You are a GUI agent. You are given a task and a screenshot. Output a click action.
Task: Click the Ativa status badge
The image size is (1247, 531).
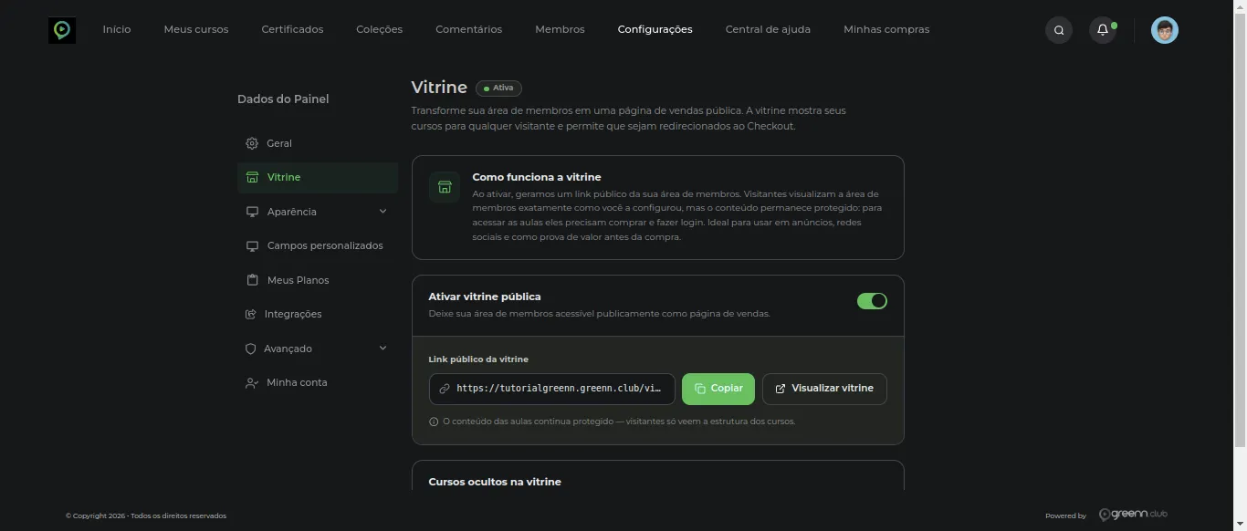(498, 88)
